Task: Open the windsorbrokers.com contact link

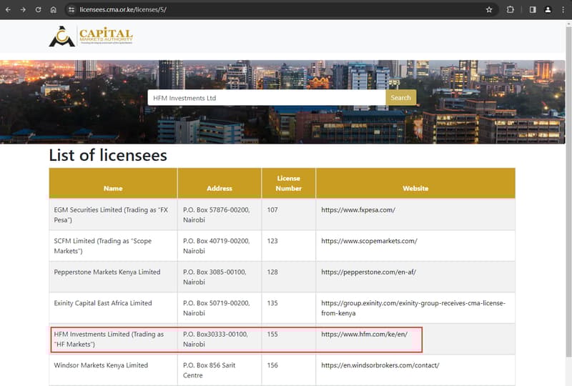Action: pyautogui.click(x=380, y=365)
